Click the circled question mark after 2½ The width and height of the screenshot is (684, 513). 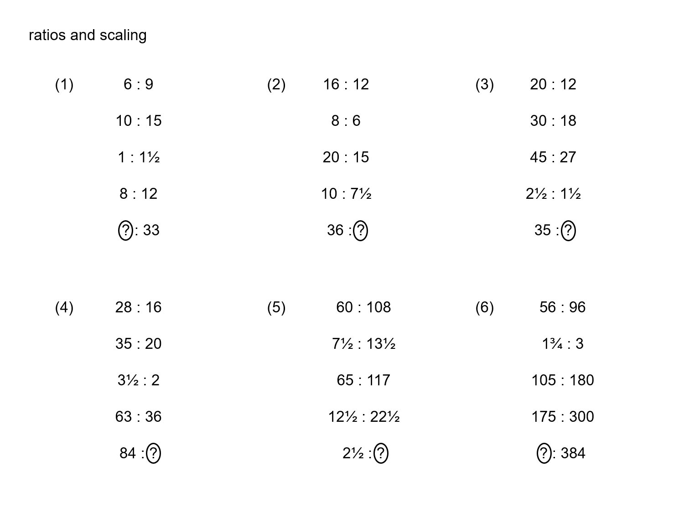click(x=381, y=453)
